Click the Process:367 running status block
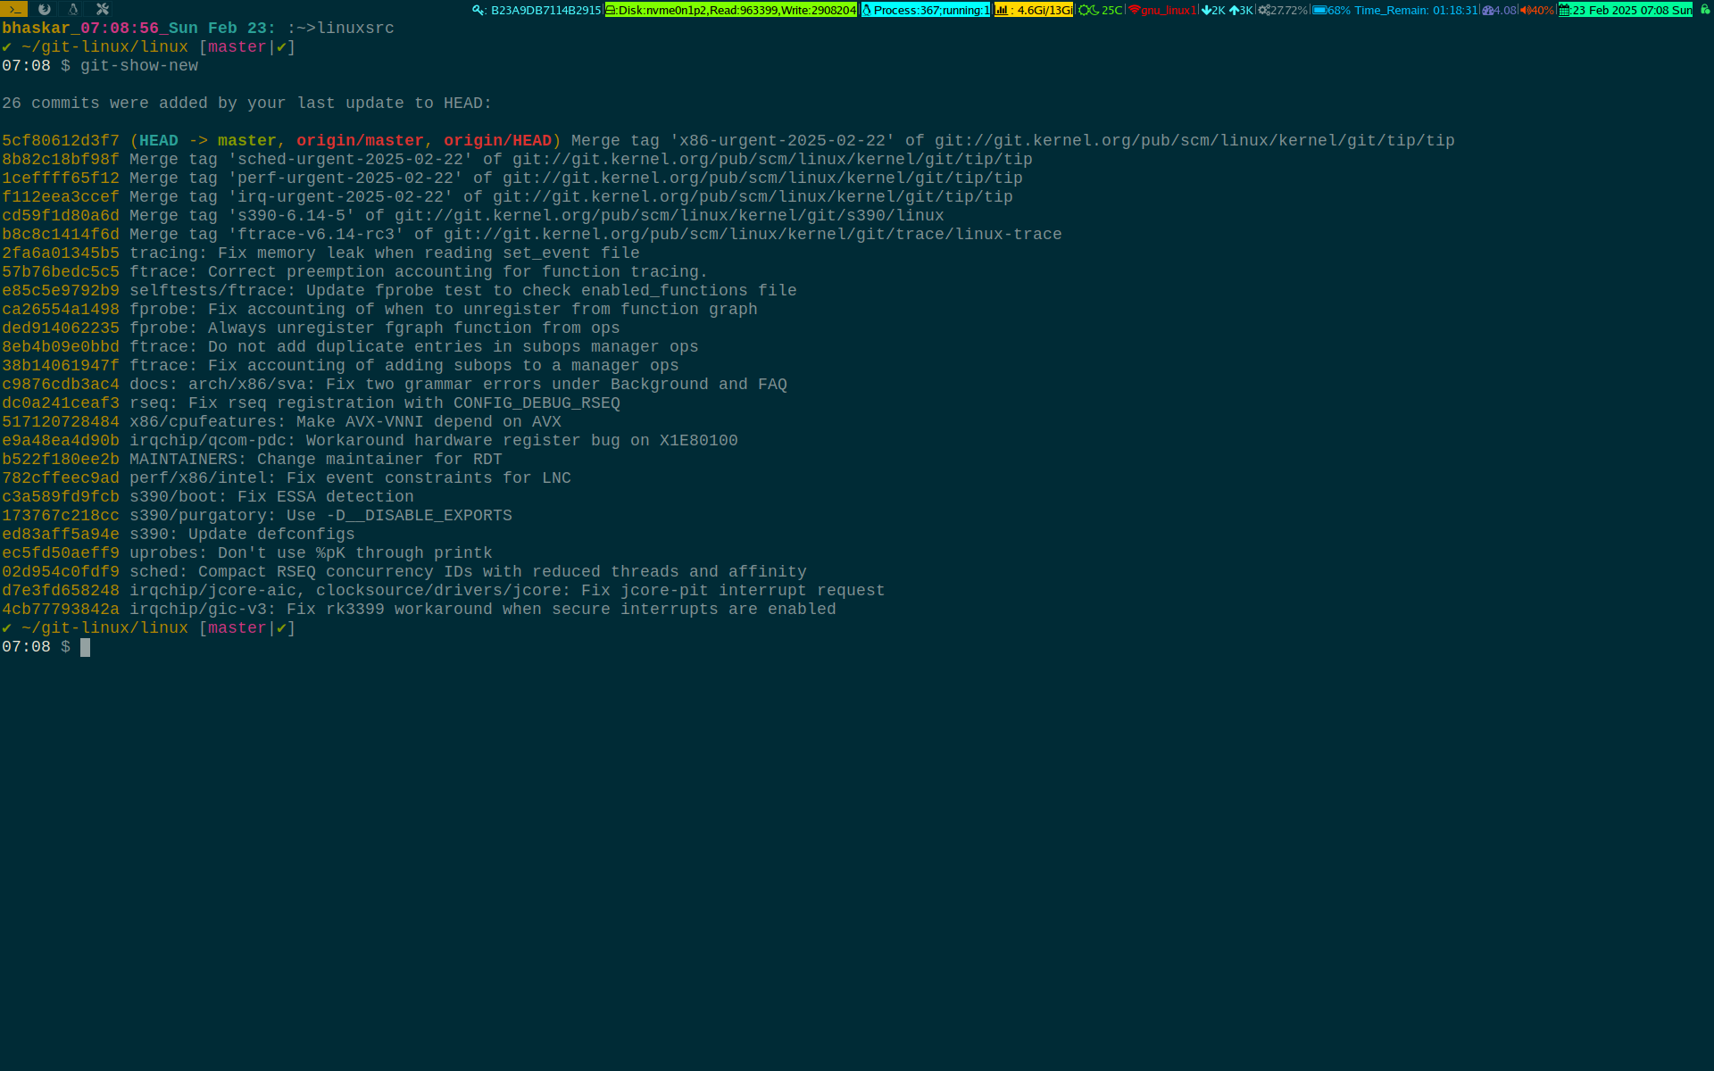Viewport: 1714px width, 1071px height. tap(926, 11)
